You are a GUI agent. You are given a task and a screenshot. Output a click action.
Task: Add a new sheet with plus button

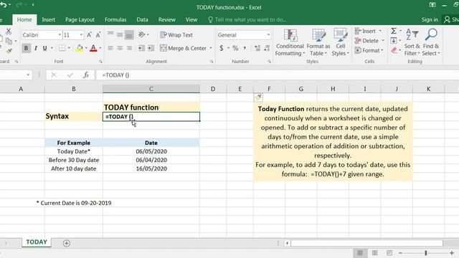pos(67,243)
